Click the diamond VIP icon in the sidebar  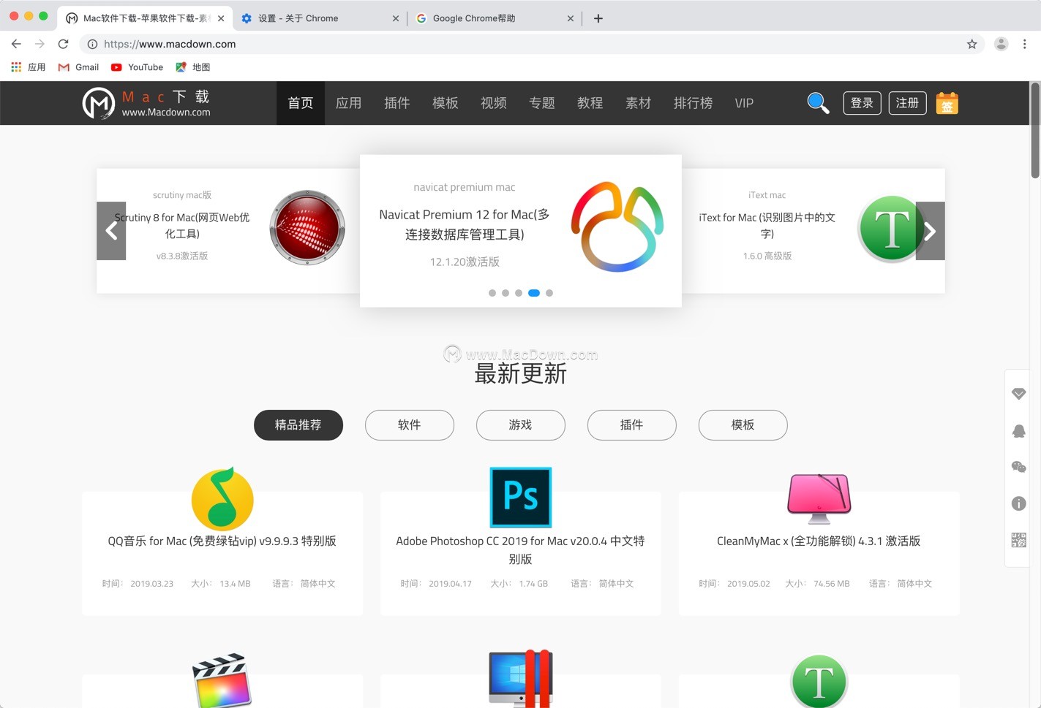(1018, 393)
